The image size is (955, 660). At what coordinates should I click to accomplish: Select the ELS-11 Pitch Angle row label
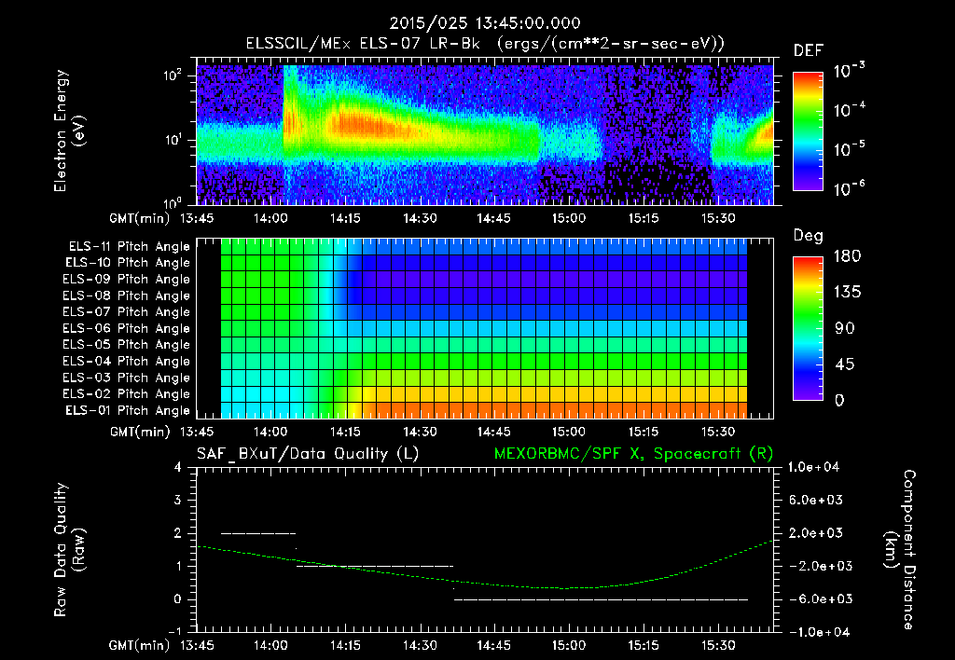[129, 247]
